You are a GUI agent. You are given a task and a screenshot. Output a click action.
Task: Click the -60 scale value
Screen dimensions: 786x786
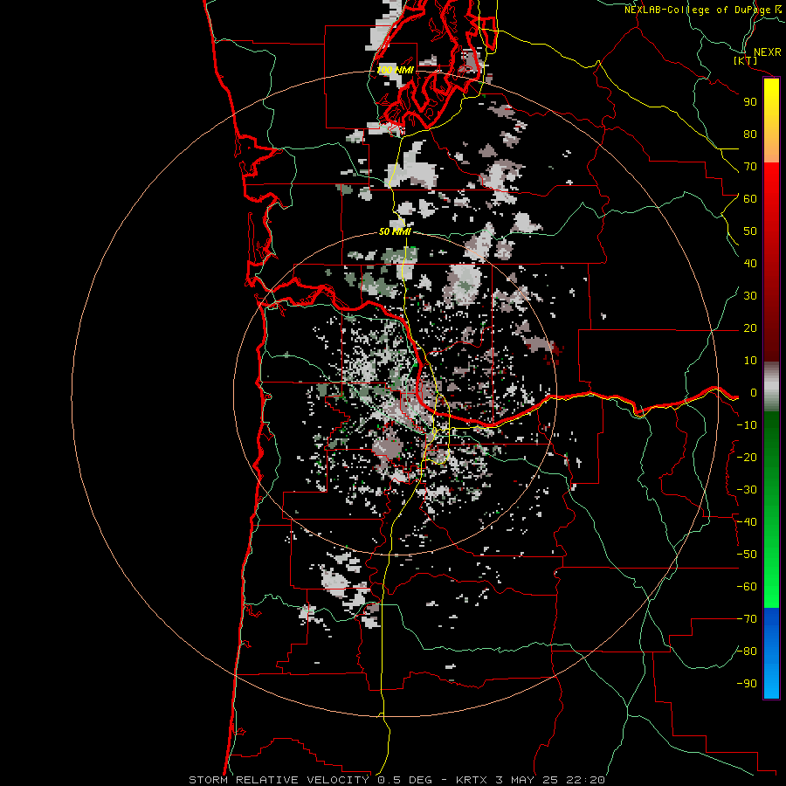click(x=747, y=587)
